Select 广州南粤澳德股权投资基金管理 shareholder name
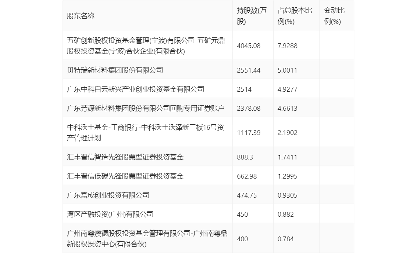 point(147,239)
